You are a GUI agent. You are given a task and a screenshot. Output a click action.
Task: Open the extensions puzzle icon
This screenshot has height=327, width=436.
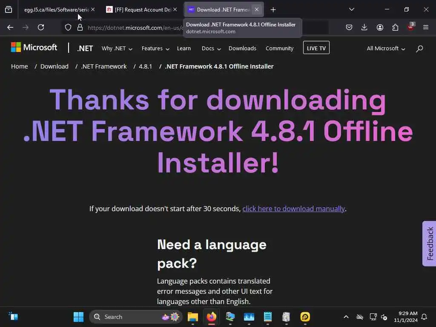pyautogui.click(x=395, y=27)
